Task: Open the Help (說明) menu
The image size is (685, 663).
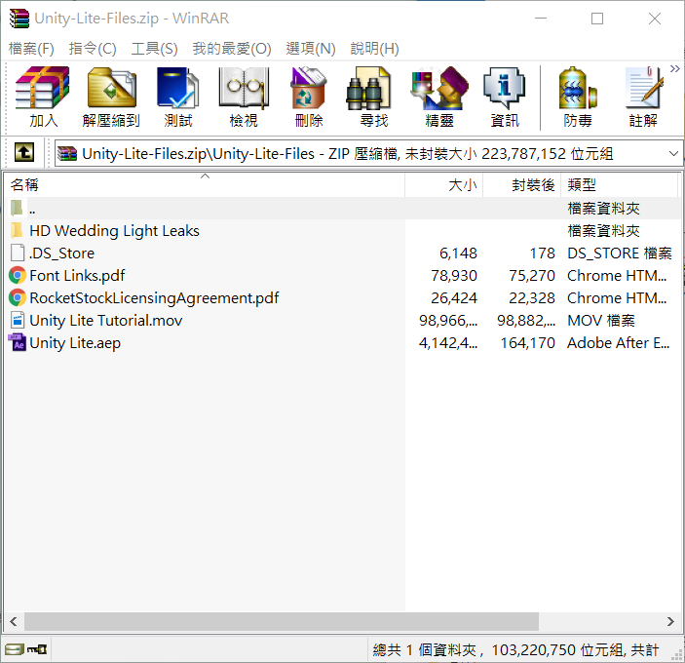Action: tap(374, 49)
